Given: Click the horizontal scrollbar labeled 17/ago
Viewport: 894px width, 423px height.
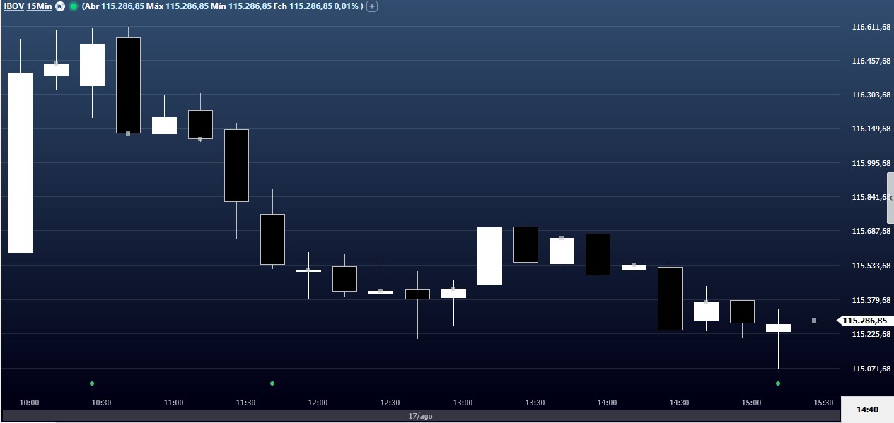Looking at the screenshot, I should 421,416.
